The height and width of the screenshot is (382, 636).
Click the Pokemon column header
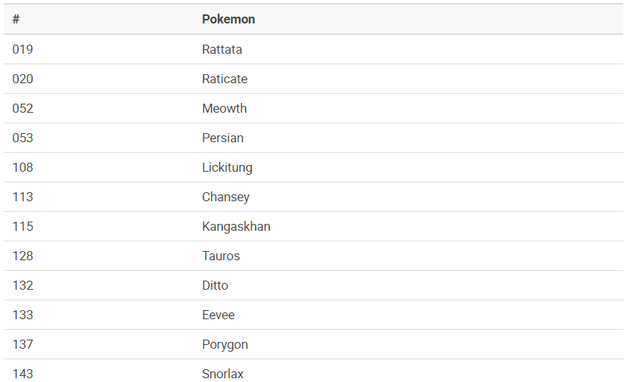tap(228, 20)
